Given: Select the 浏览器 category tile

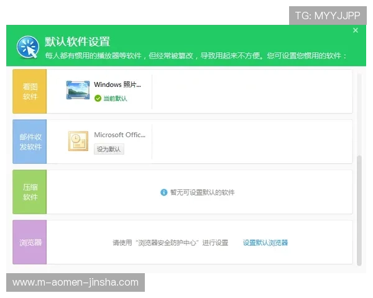Looking at the screenshot, I should [30, 242].
